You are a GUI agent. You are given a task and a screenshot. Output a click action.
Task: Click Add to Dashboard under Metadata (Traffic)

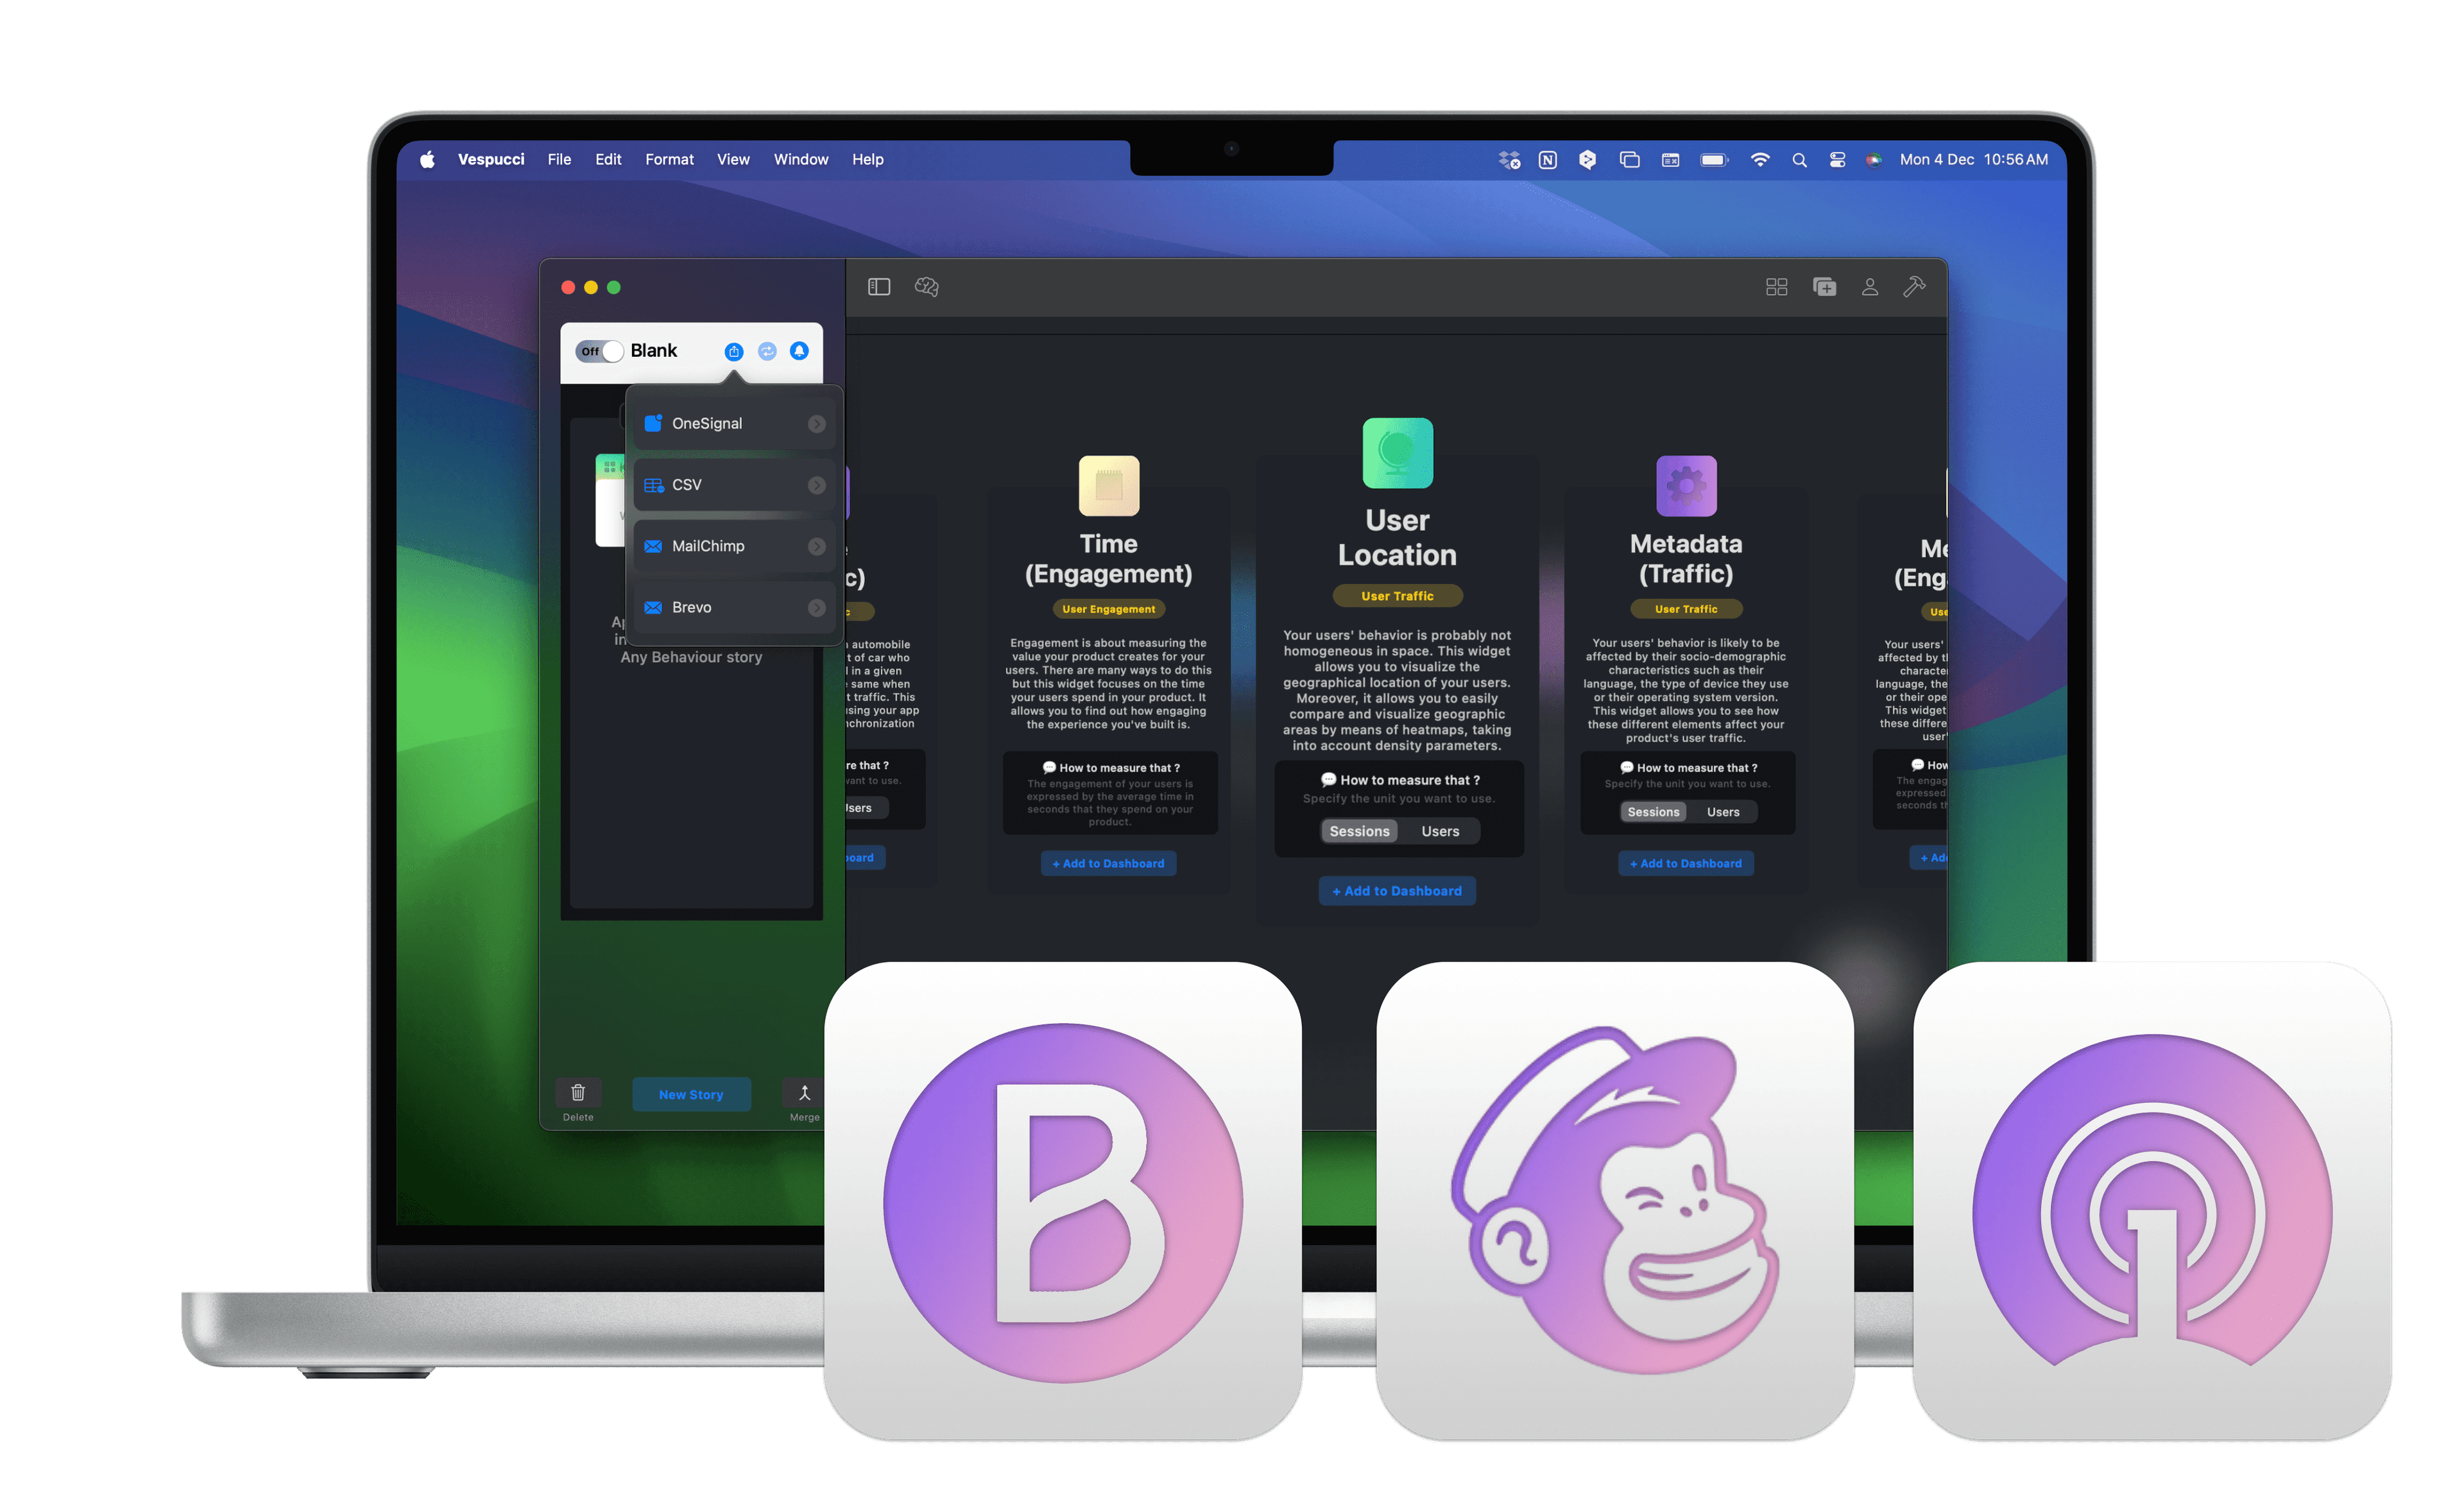(1686, 864)
